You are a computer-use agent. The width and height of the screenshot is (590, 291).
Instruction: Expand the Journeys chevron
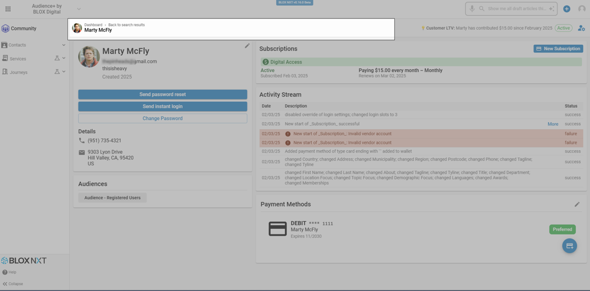click(x=63, y=72)
